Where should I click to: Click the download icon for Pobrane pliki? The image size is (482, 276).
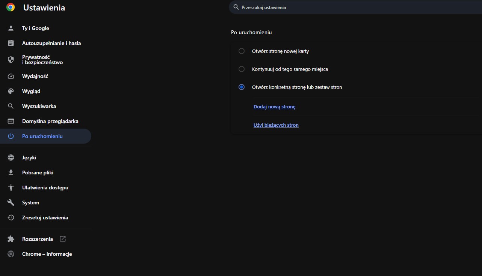(11, 172)
